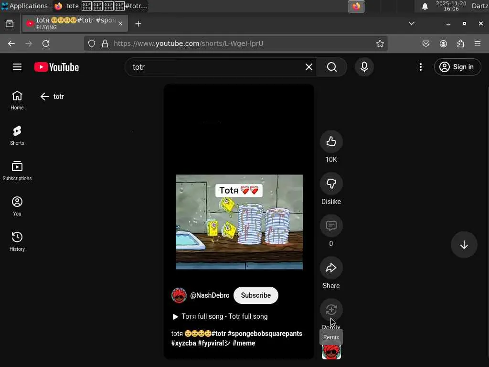Click the padlock site information icon
The image size is (489, 367).
tap(105, 43)
